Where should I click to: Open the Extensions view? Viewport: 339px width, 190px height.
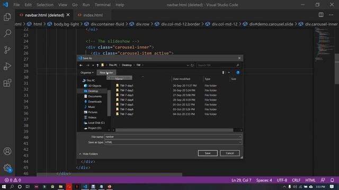coord(7,83)
